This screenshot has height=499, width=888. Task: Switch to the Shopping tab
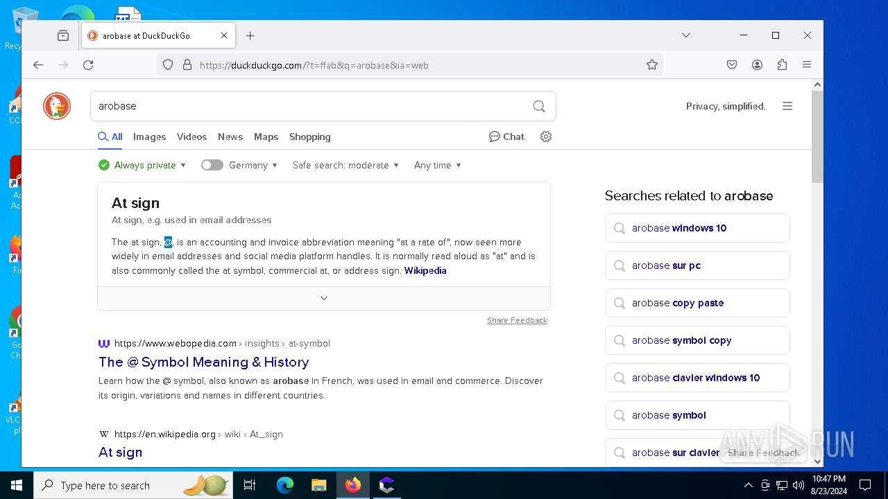[309, 137]
